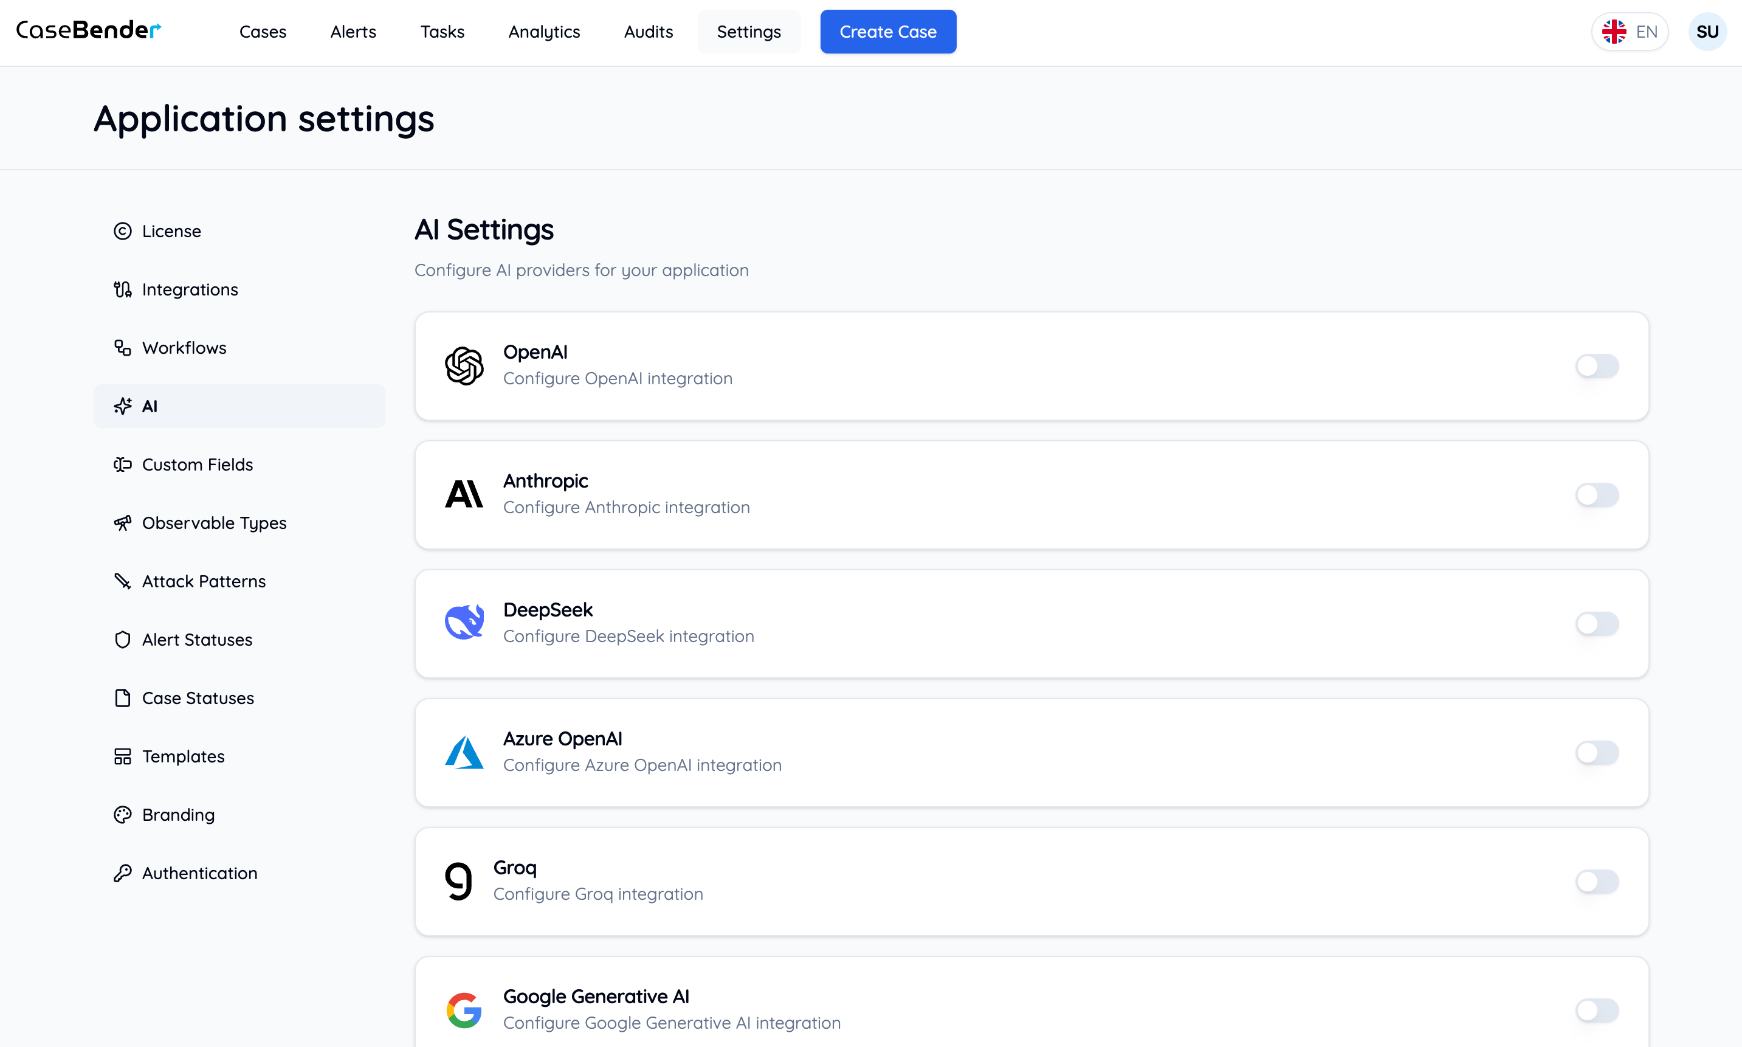Click the OpenAI provider logo

pyautogui.click(x=464, y=365)
